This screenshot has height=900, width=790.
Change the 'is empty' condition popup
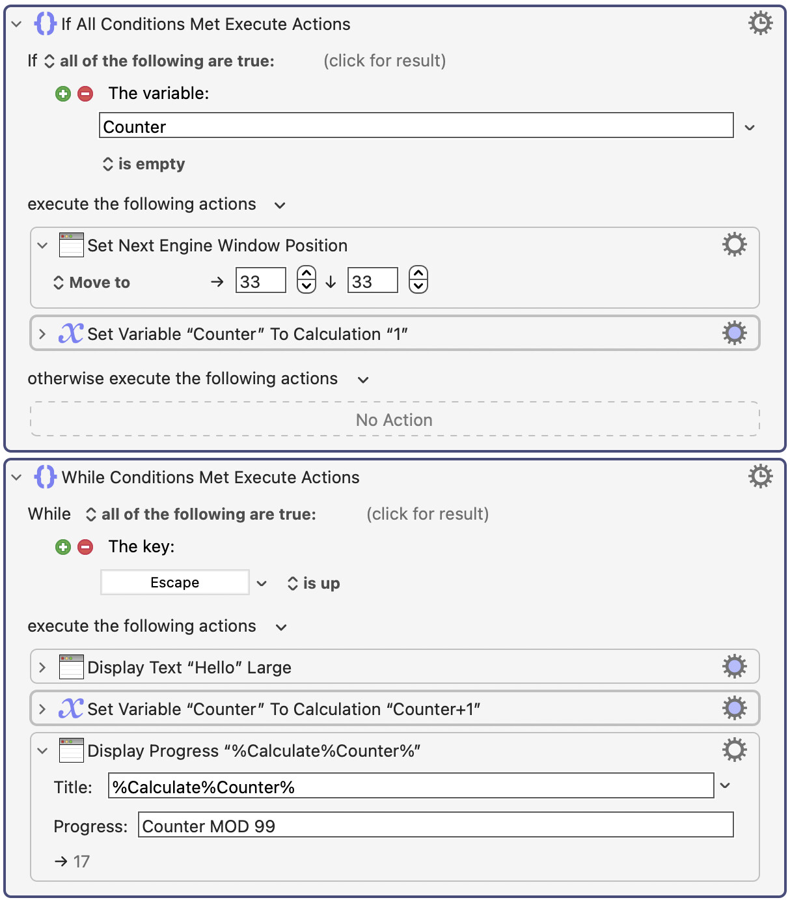[x=144, y=164]
